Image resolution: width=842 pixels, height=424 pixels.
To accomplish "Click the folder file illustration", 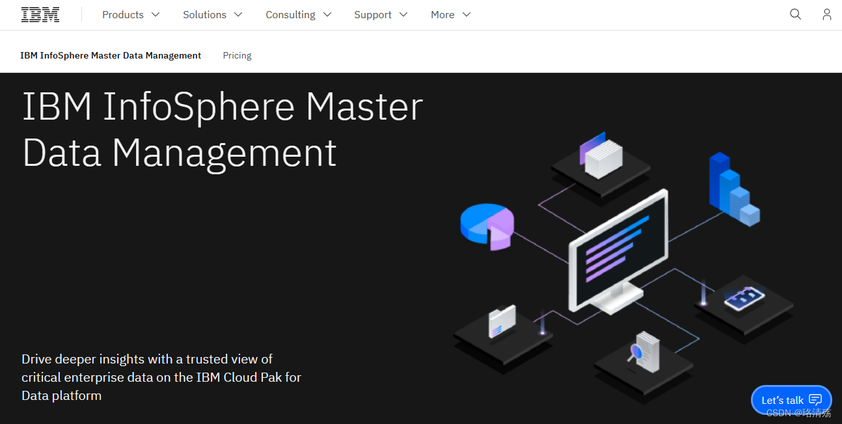I will click(502, 322).
